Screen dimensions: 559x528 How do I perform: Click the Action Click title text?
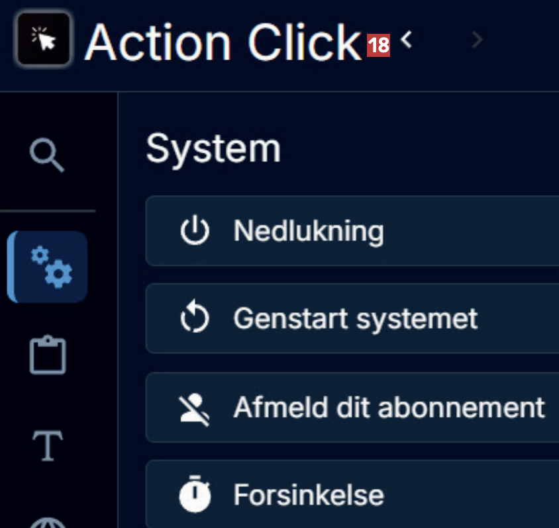(223, 42)
